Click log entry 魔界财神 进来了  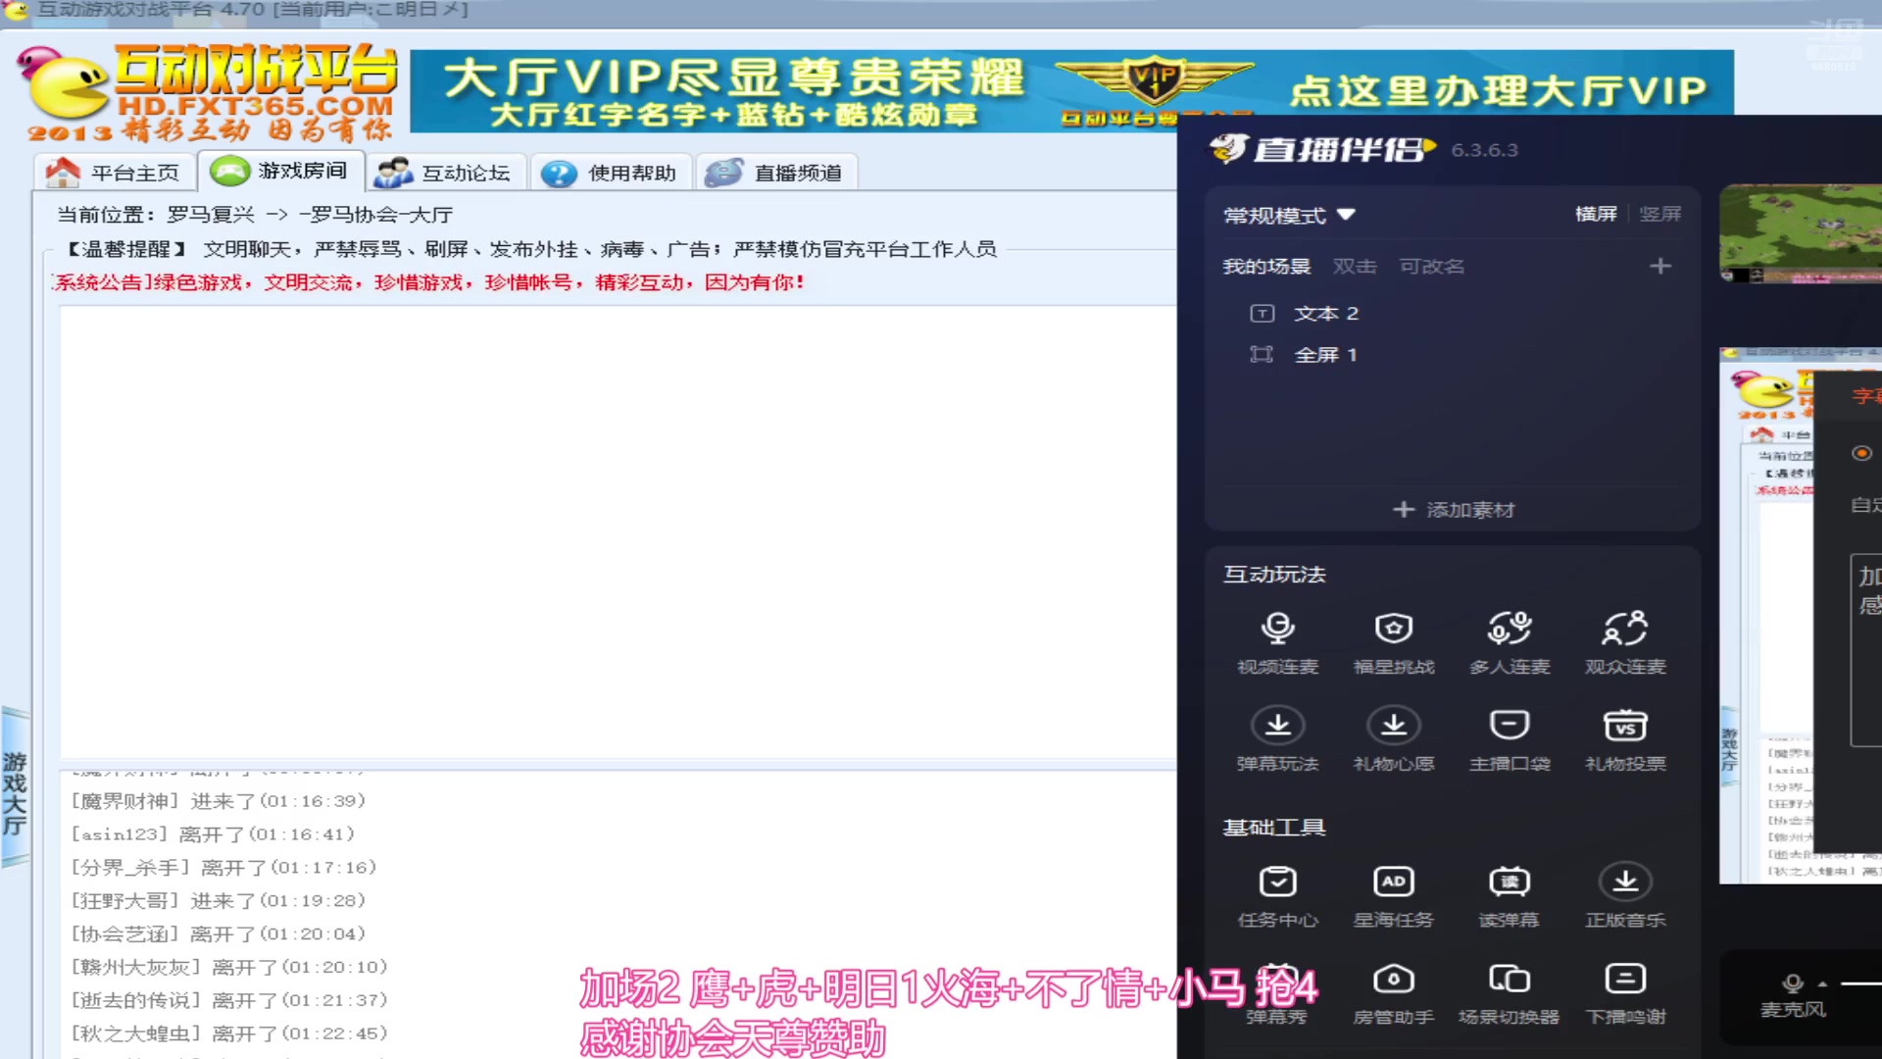tap(218, 801)
